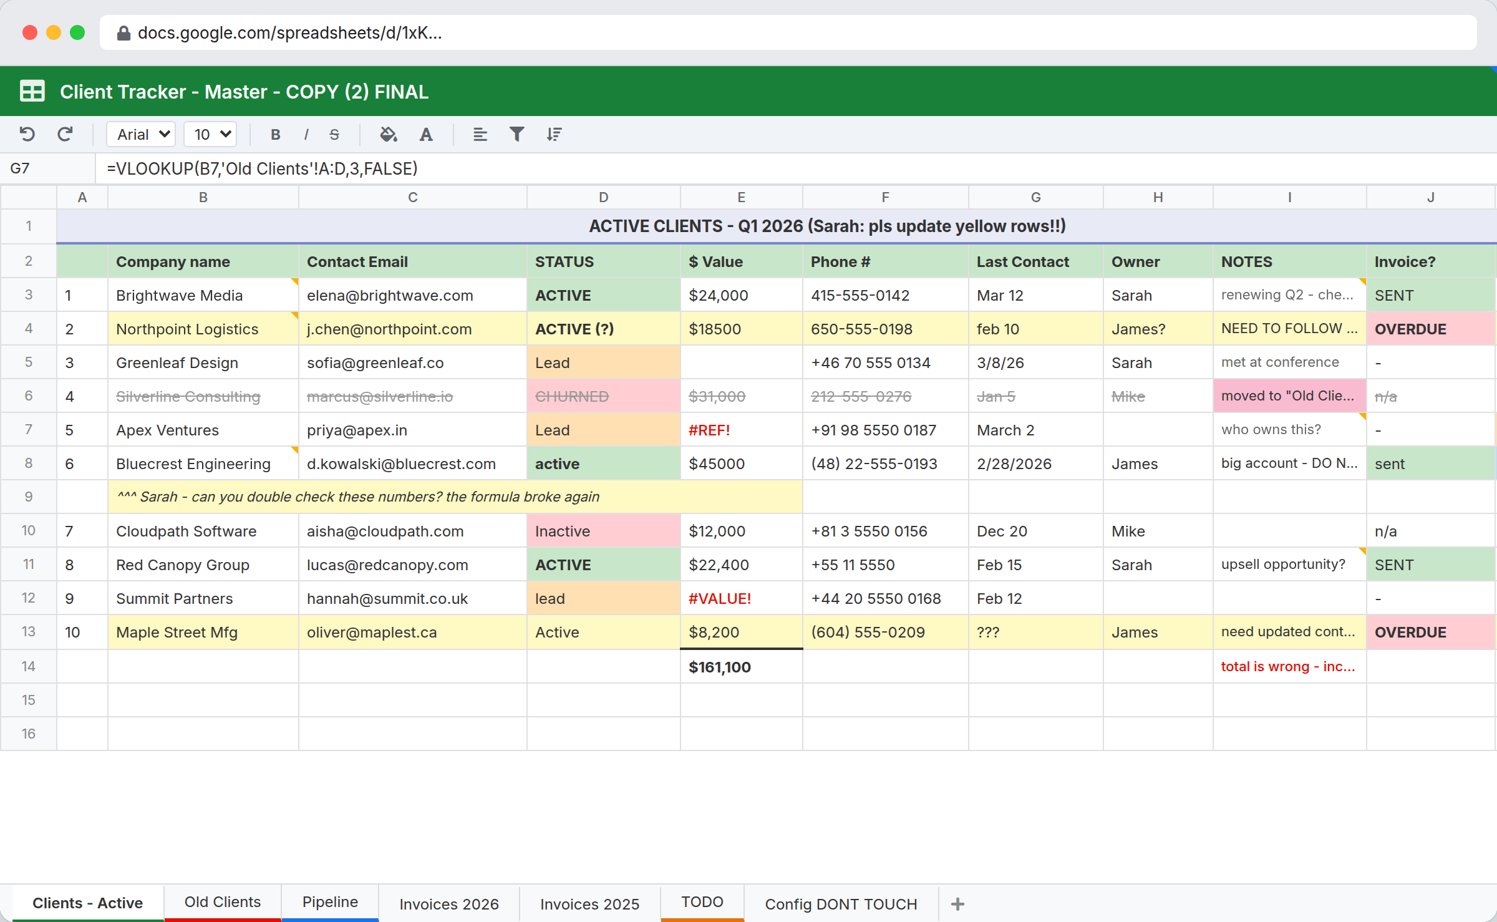The width and height of the screenshot is (1497, 922).
Task: Click the padlock icon in the address bar
Action: pyautogui.click(x=124, y=33)
